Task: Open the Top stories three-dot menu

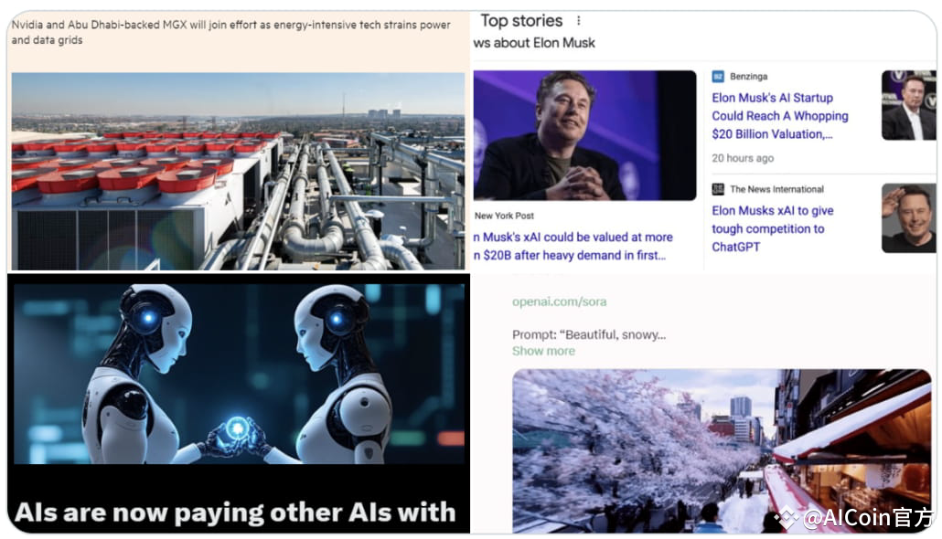Action: coord(579,21)
